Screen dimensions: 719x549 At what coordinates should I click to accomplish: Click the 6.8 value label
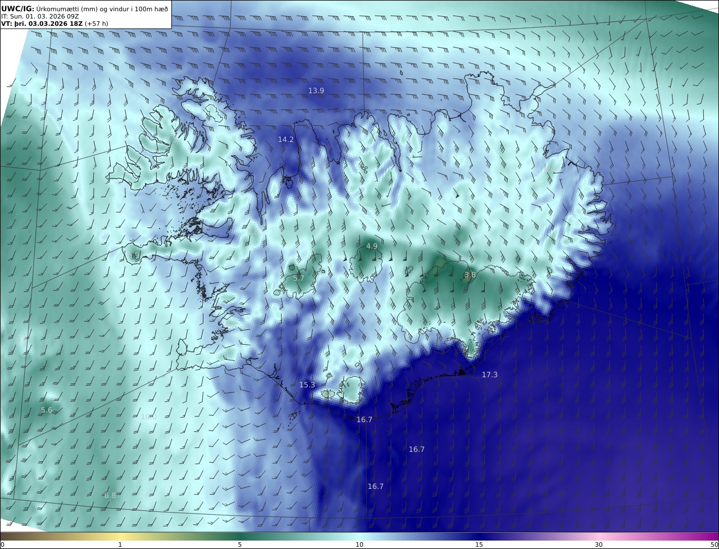pos(110,495)
